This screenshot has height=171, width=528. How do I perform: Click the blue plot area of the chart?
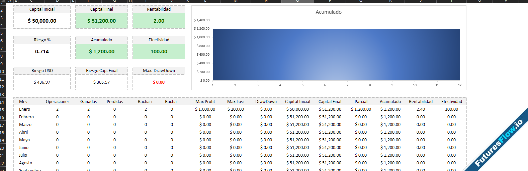(336, 55)
